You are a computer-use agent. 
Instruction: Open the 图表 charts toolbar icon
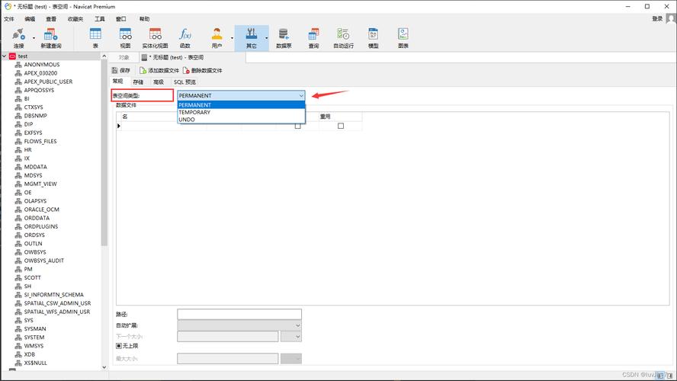pos(403,34)
